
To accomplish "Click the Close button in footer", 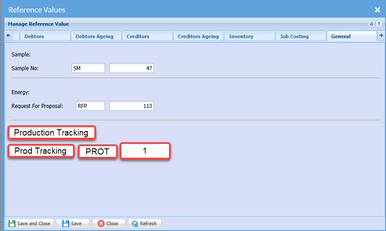I will coord(109,223).
